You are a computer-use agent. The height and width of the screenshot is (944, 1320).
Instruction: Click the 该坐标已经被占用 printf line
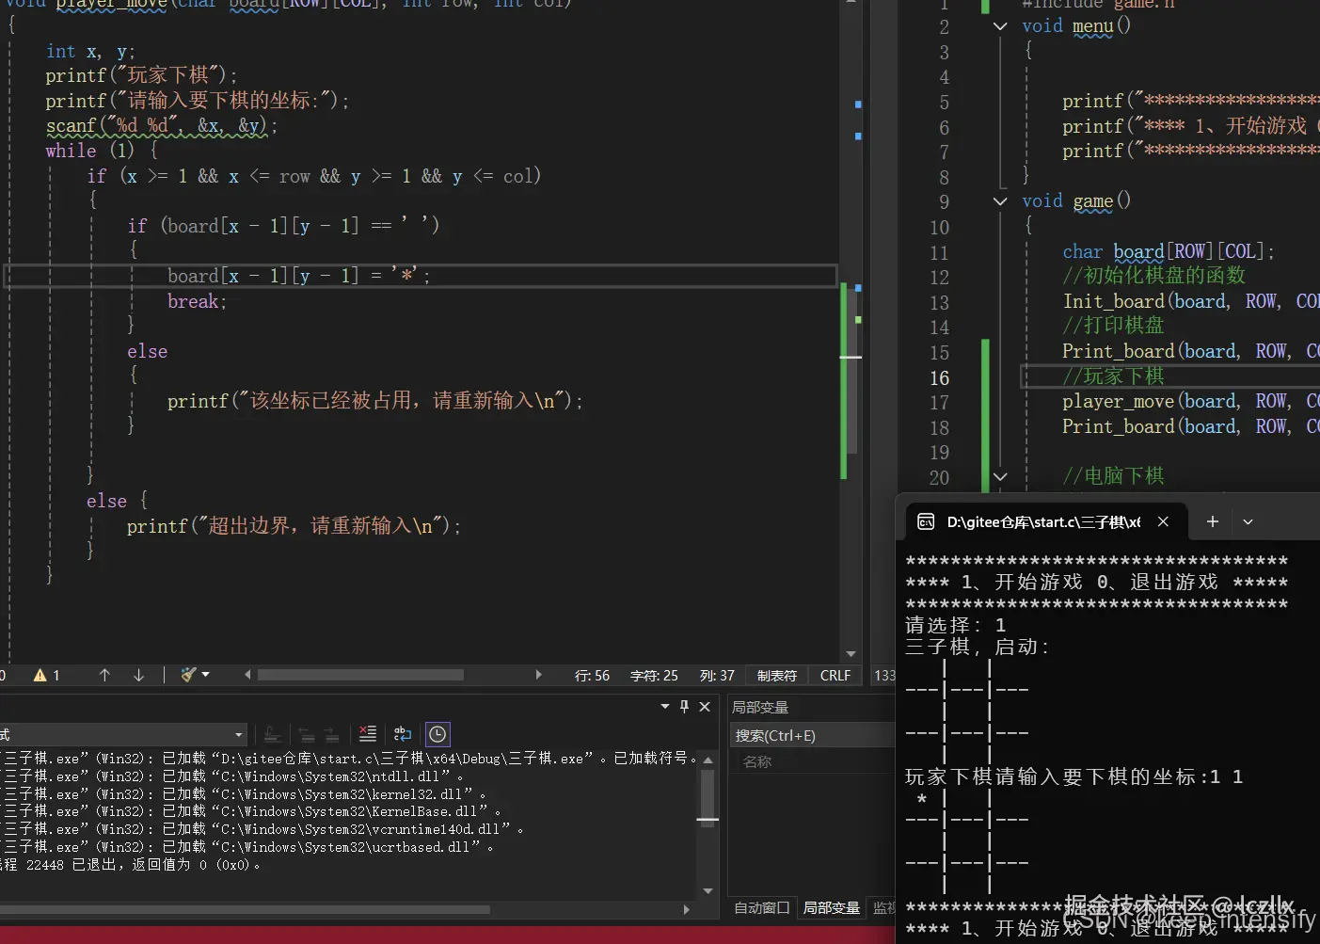click(x=374, y=401)
